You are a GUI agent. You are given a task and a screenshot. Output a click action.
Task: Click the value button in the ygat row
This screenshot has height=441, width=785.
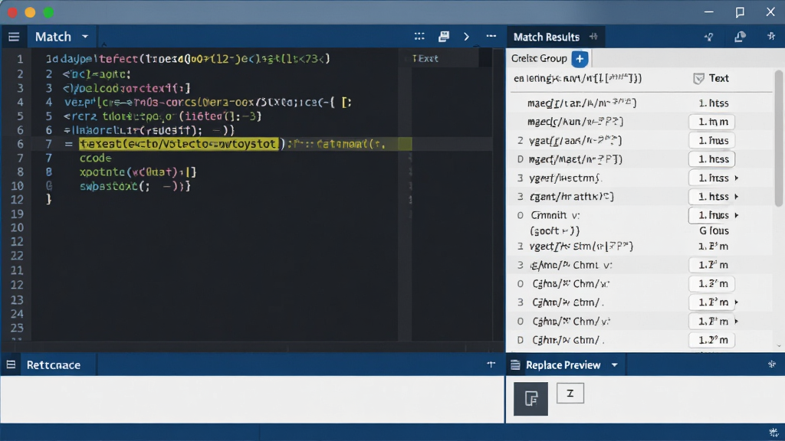point(712,141)
